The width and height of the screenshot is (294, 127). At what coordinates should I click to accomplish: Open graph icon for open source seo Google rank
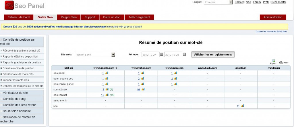click(x=107, y=78)
